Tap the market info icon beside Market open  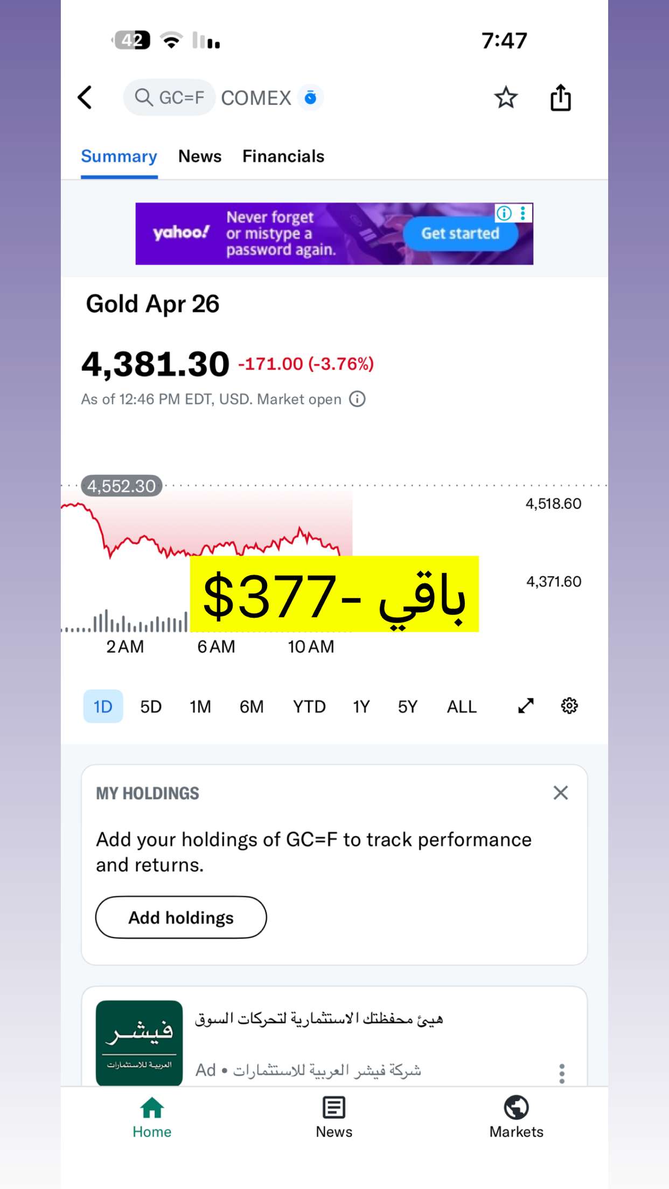point(357,399)
